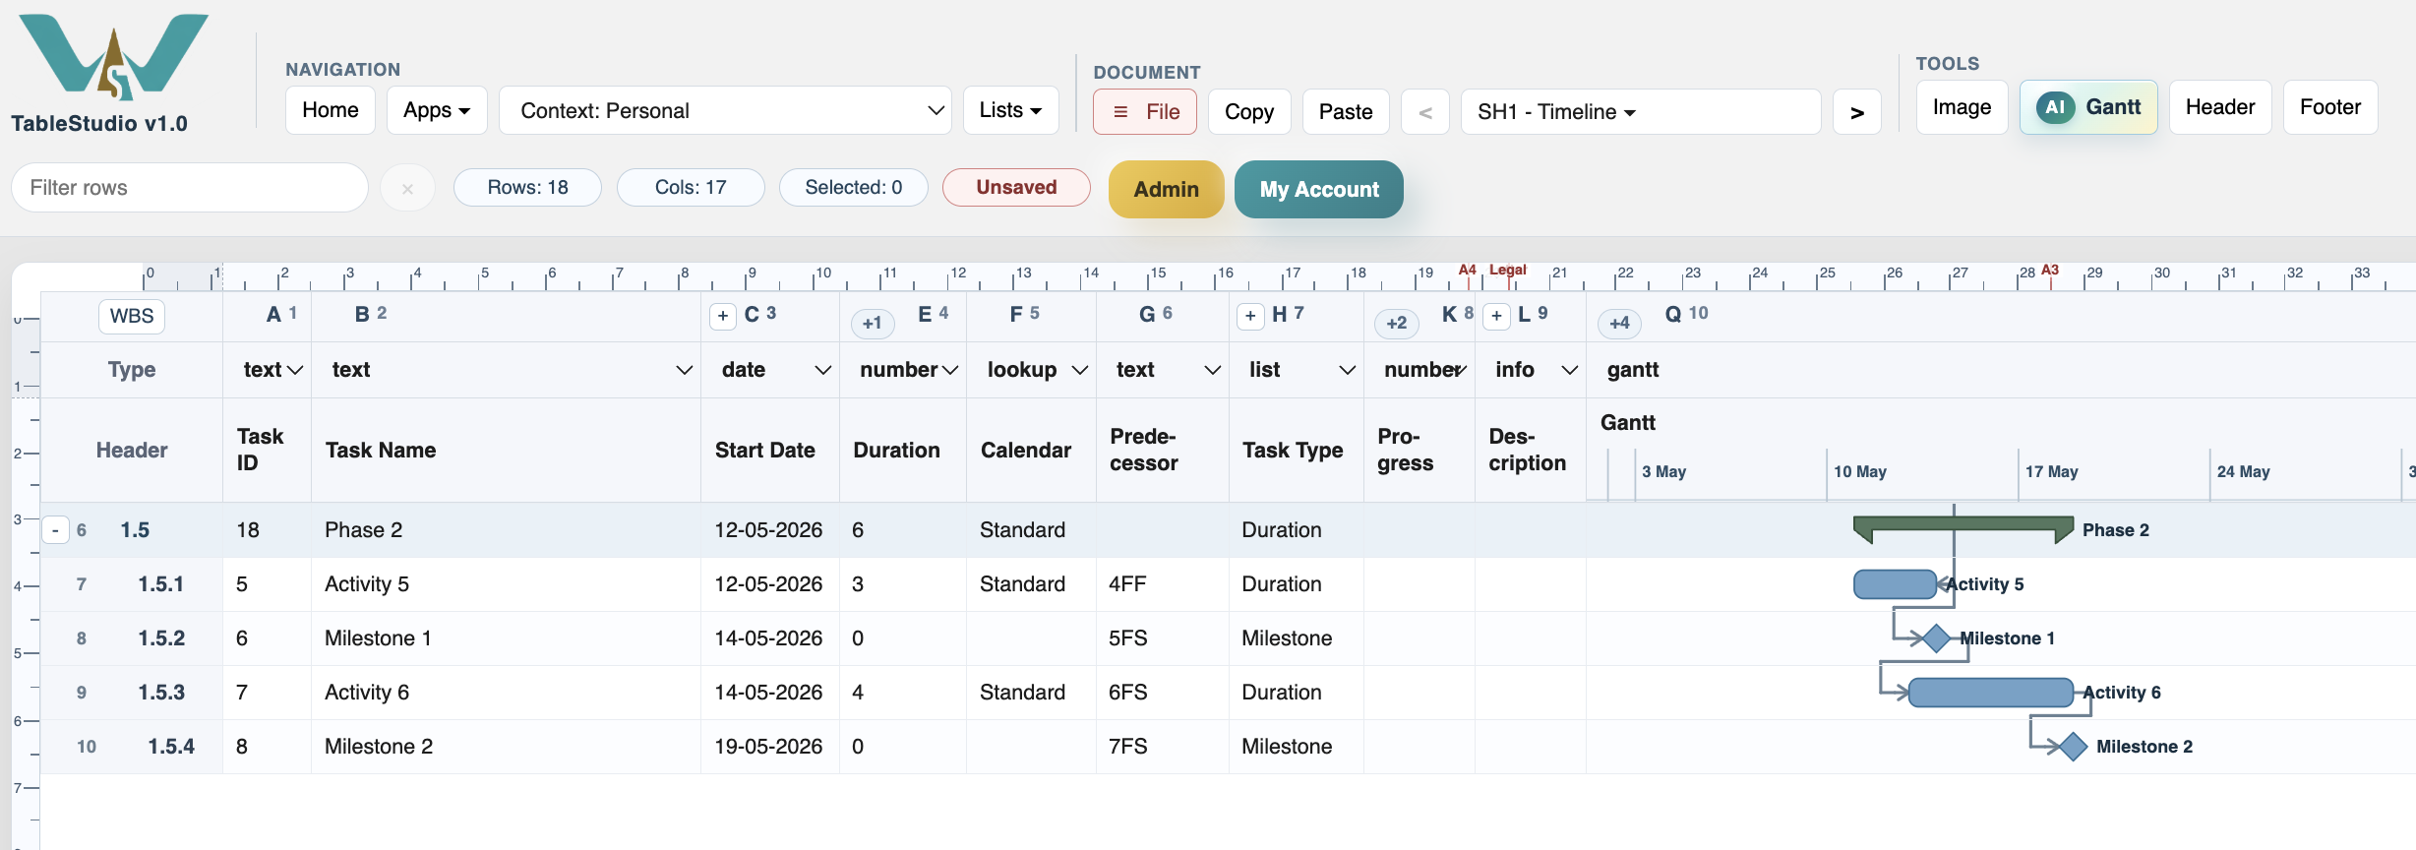The image size is (2416, 850).
Task: Expand hidden columns before column C
Action: [x=723, y=316]
